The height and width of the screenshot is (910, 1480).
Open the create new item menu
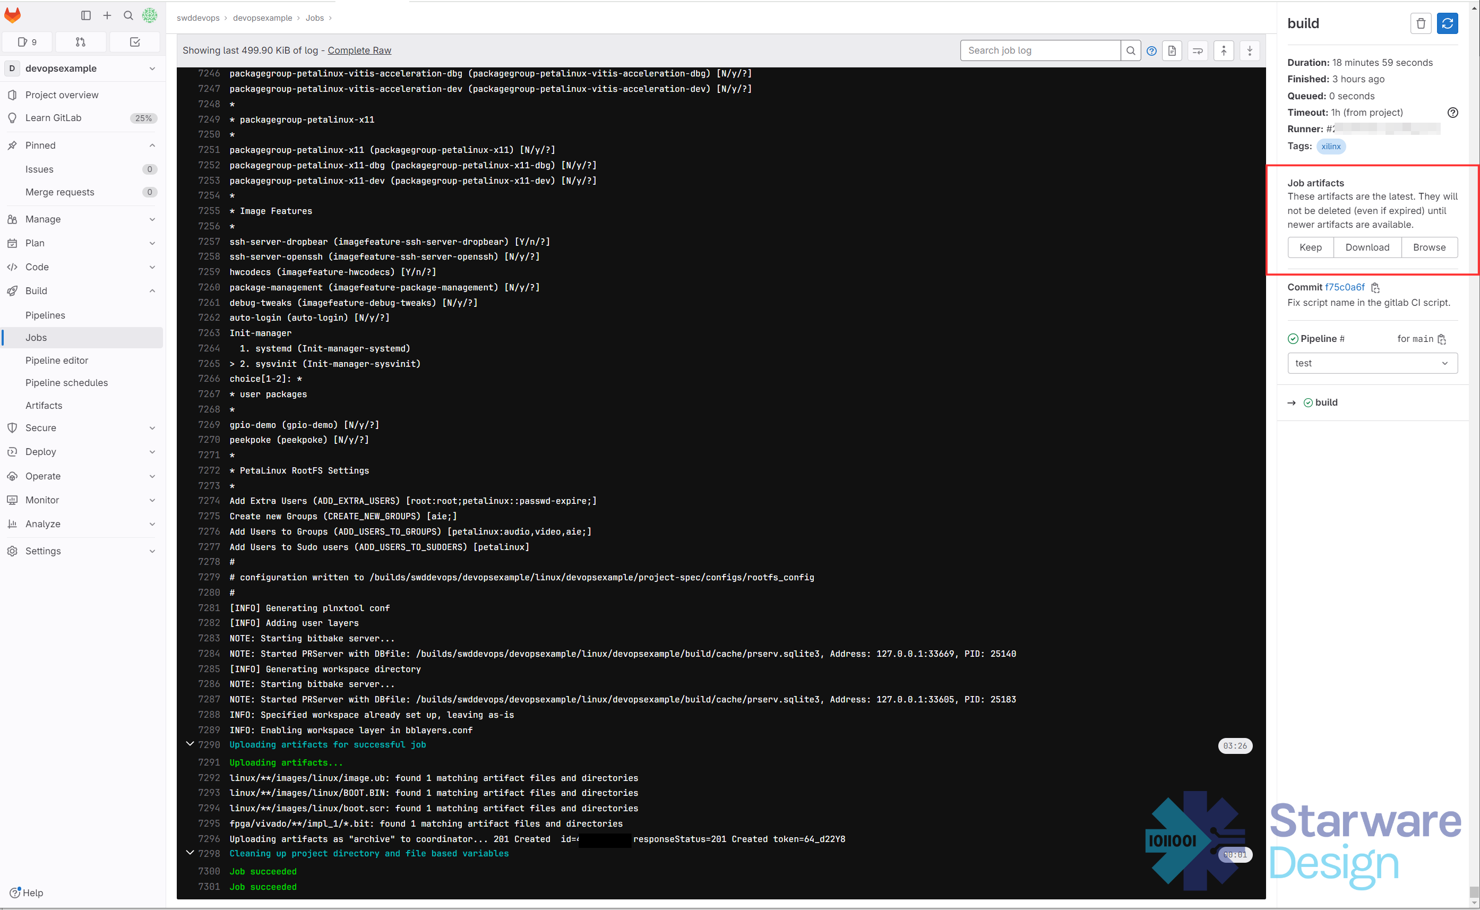coord(107,15)
